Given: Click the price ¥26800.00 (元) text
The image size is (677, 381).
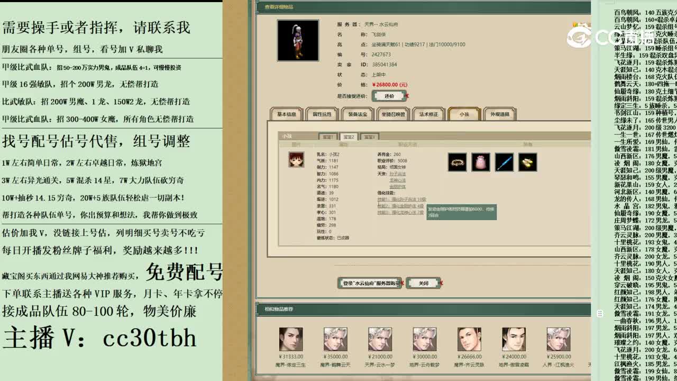Looking at the screenshot, I should [x=390, y=85].
